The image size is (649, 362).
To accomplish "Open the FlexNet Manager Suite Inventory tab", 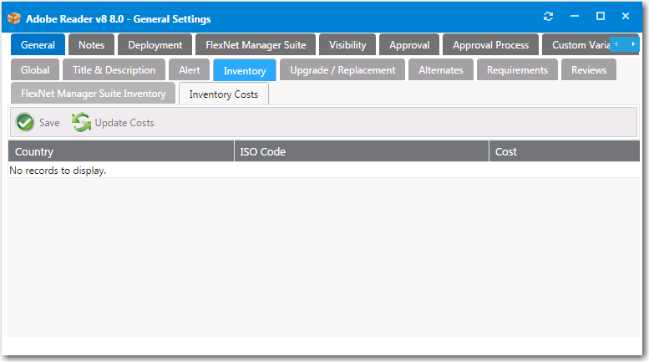I will tap(94, 94).
